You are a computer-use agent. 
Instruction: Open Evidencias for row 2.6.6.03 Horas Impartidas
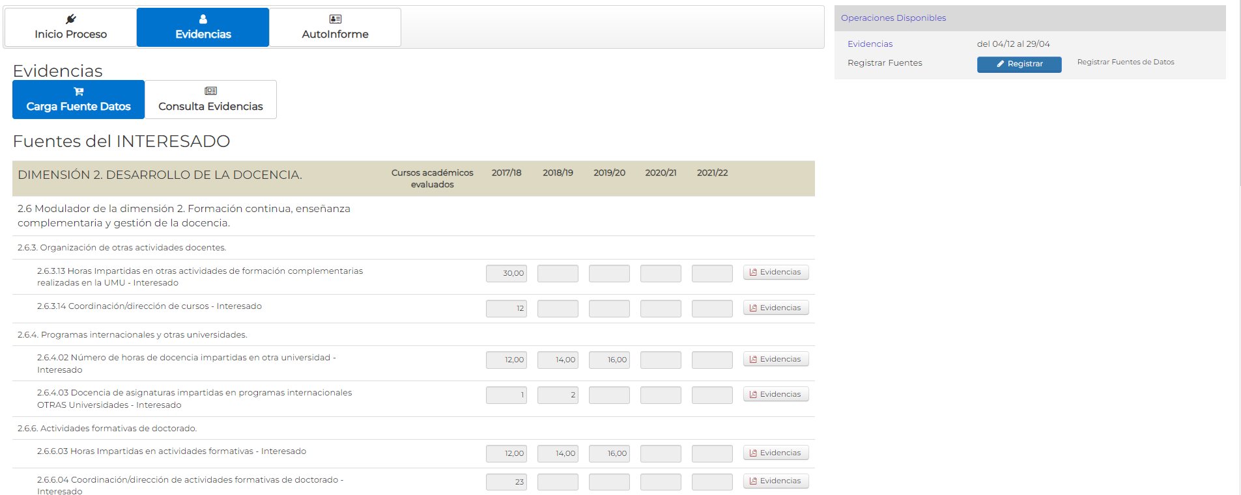pos(775,453)
